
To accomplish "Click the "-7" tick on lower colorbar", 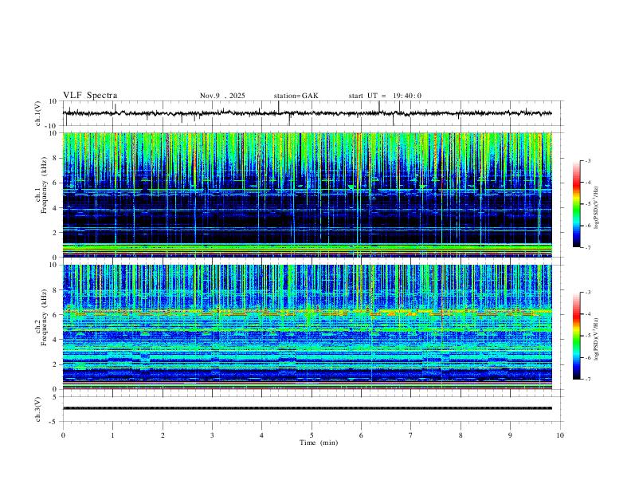I will [x=587, y=379].
